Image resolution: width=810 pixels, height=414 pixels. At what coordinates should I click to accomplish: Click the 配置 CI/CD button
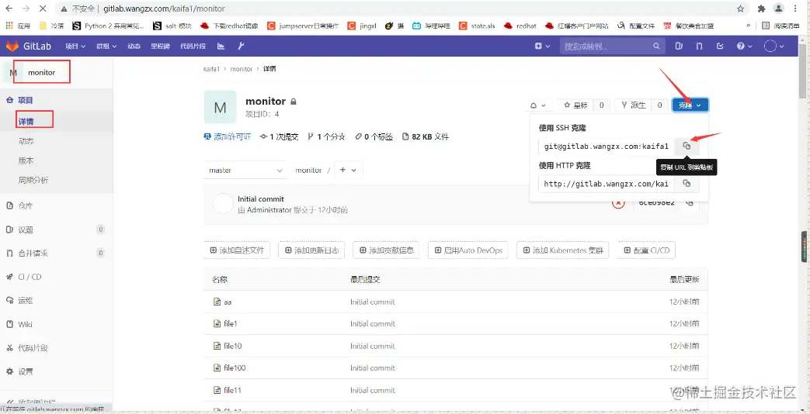tap(646, 250)
